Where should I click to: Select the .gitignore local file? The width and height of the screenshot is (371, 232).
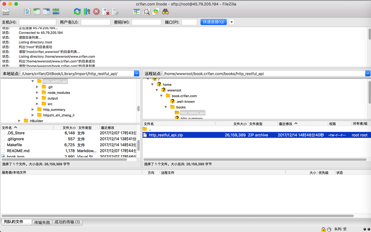15,139
